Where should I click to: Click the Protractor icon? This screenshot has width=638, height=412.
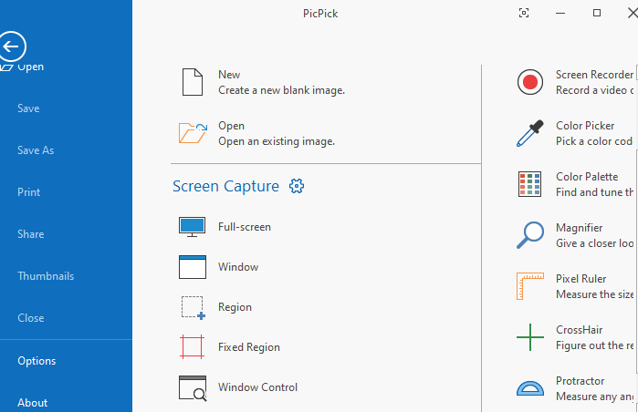(x=530, y=388)
